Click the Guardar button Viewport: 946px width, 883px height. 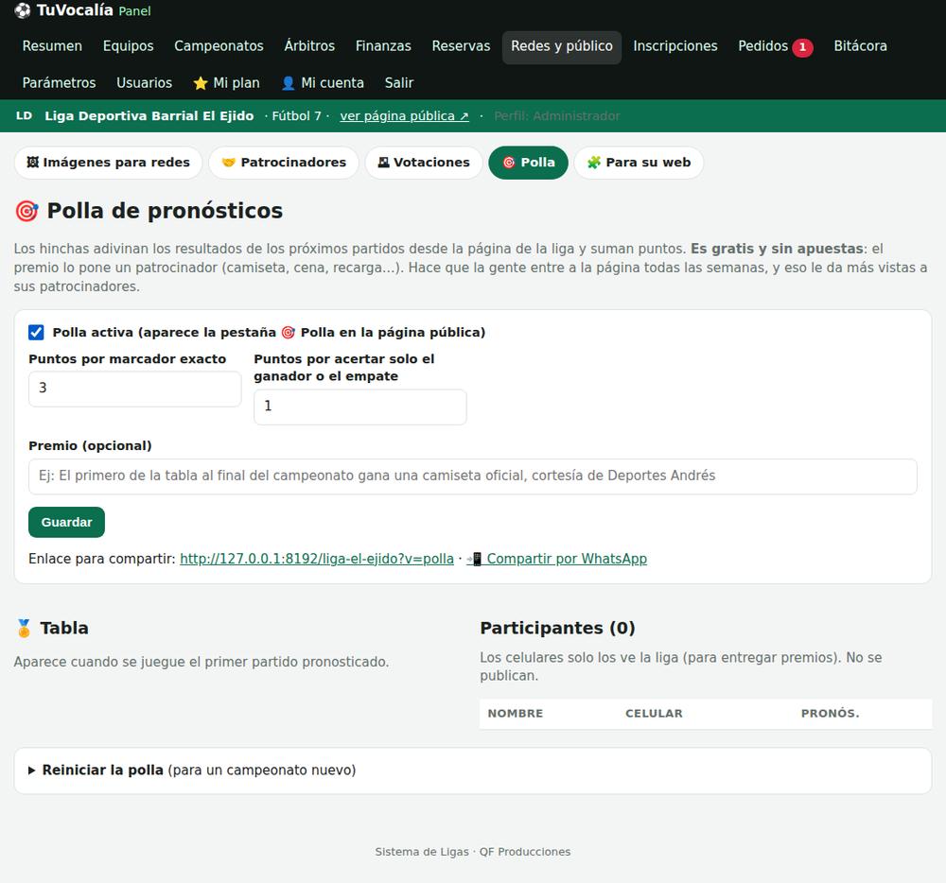point(66,522)
